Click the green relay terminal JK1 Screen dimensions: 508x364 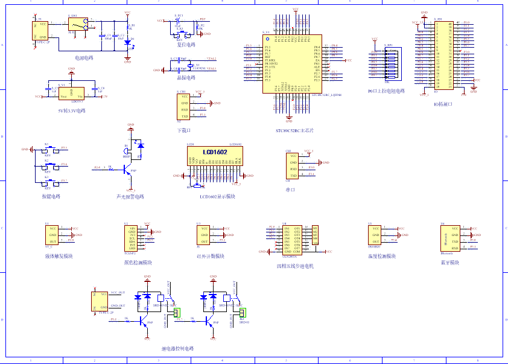tap(243, 313)
